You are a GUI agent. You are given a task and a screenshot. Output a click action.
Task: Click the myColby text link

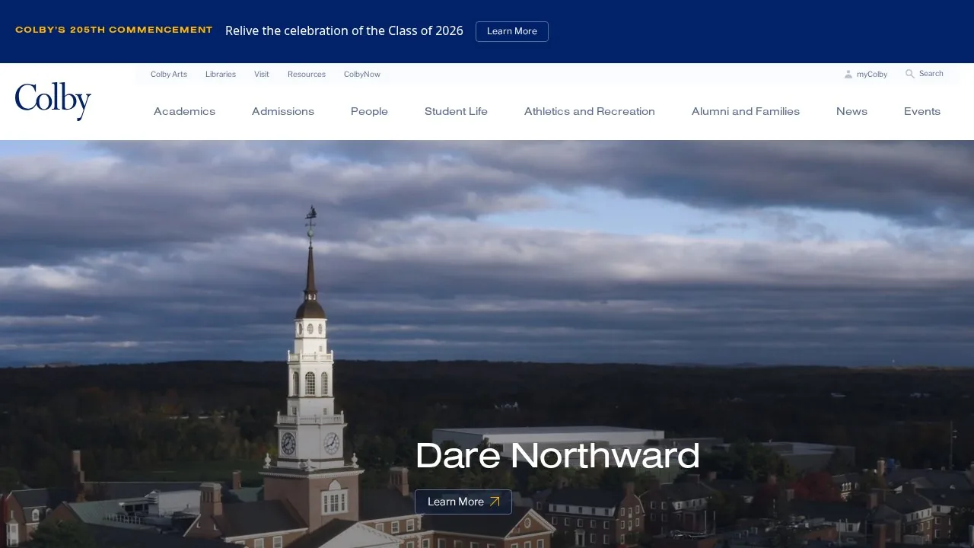click(x=872, y=75)
